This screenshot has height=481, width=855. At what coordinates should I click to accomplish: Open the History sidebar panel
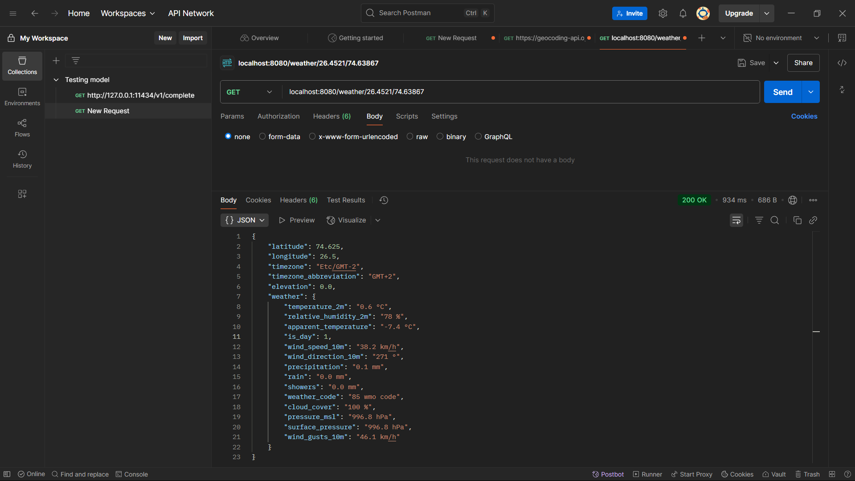22,159
